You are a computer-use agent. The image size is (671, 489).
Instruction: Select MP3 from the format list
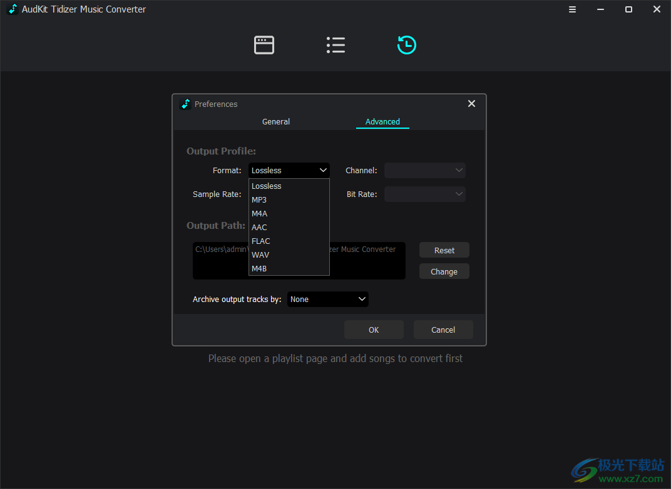tap(259, 199)
